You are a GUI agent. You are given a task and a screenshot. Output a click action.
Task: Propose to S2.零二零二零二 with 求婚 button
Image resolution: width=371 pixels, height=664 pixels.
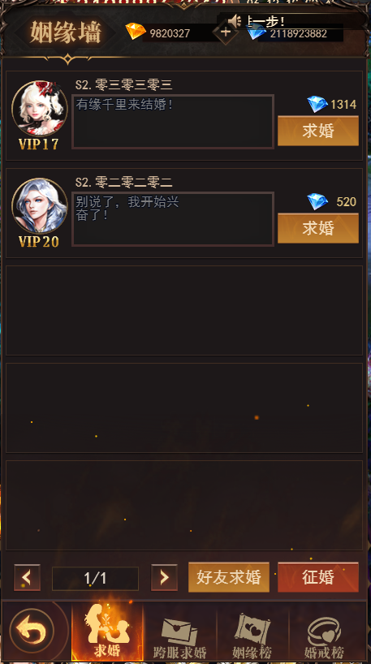[318, 228]
